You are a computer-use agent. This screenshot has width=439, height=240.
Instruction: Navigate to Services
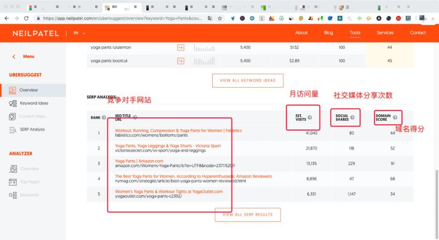(x=385, y=33)
